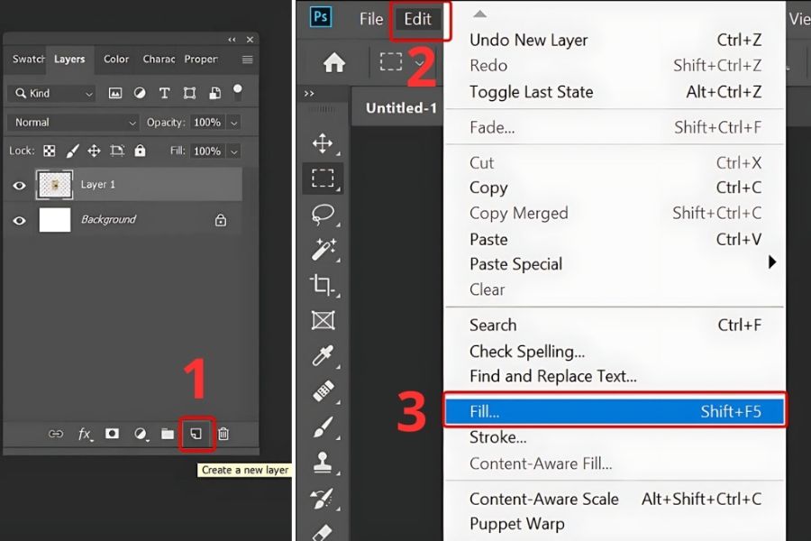Expand the Kind filter dropdown
This screenshot has width=811, height=541.
(52, 94)
